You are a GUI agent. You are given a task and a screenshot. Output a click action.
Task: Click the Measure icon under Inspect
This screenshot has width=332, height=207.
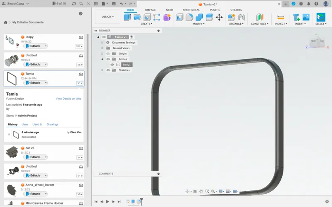tap(281, 17)
